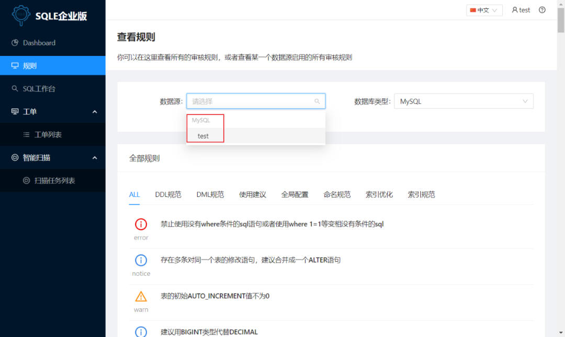Focus the 数据源 search input field
The width and height of the screenshot is (565, 337).
[256, 101]
